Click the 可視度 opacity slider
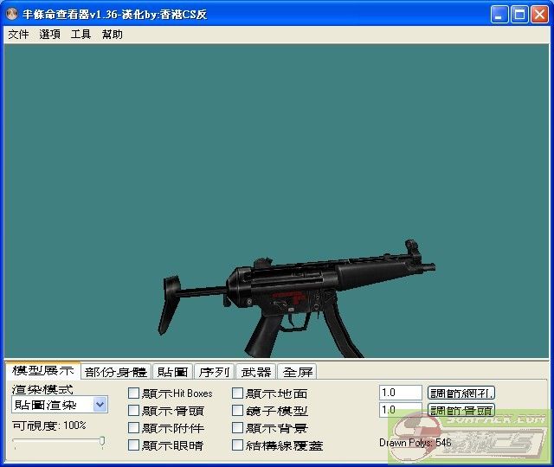 pyautogui.click(x=58, y=442)
